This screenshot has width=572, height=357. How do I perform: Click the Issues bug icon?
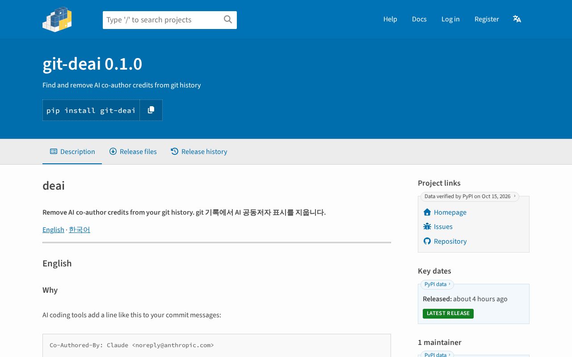(427, 226)
